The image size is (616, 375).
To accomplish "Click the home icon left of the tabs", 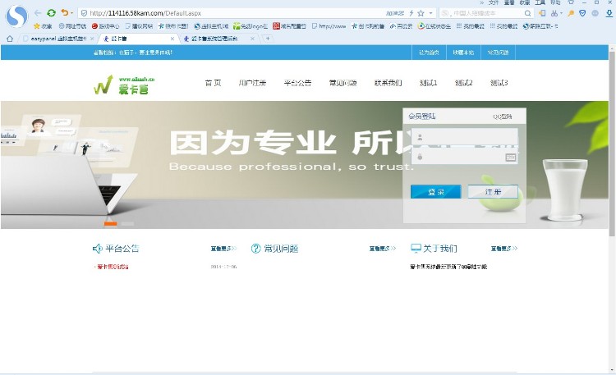I will point(10,39).
